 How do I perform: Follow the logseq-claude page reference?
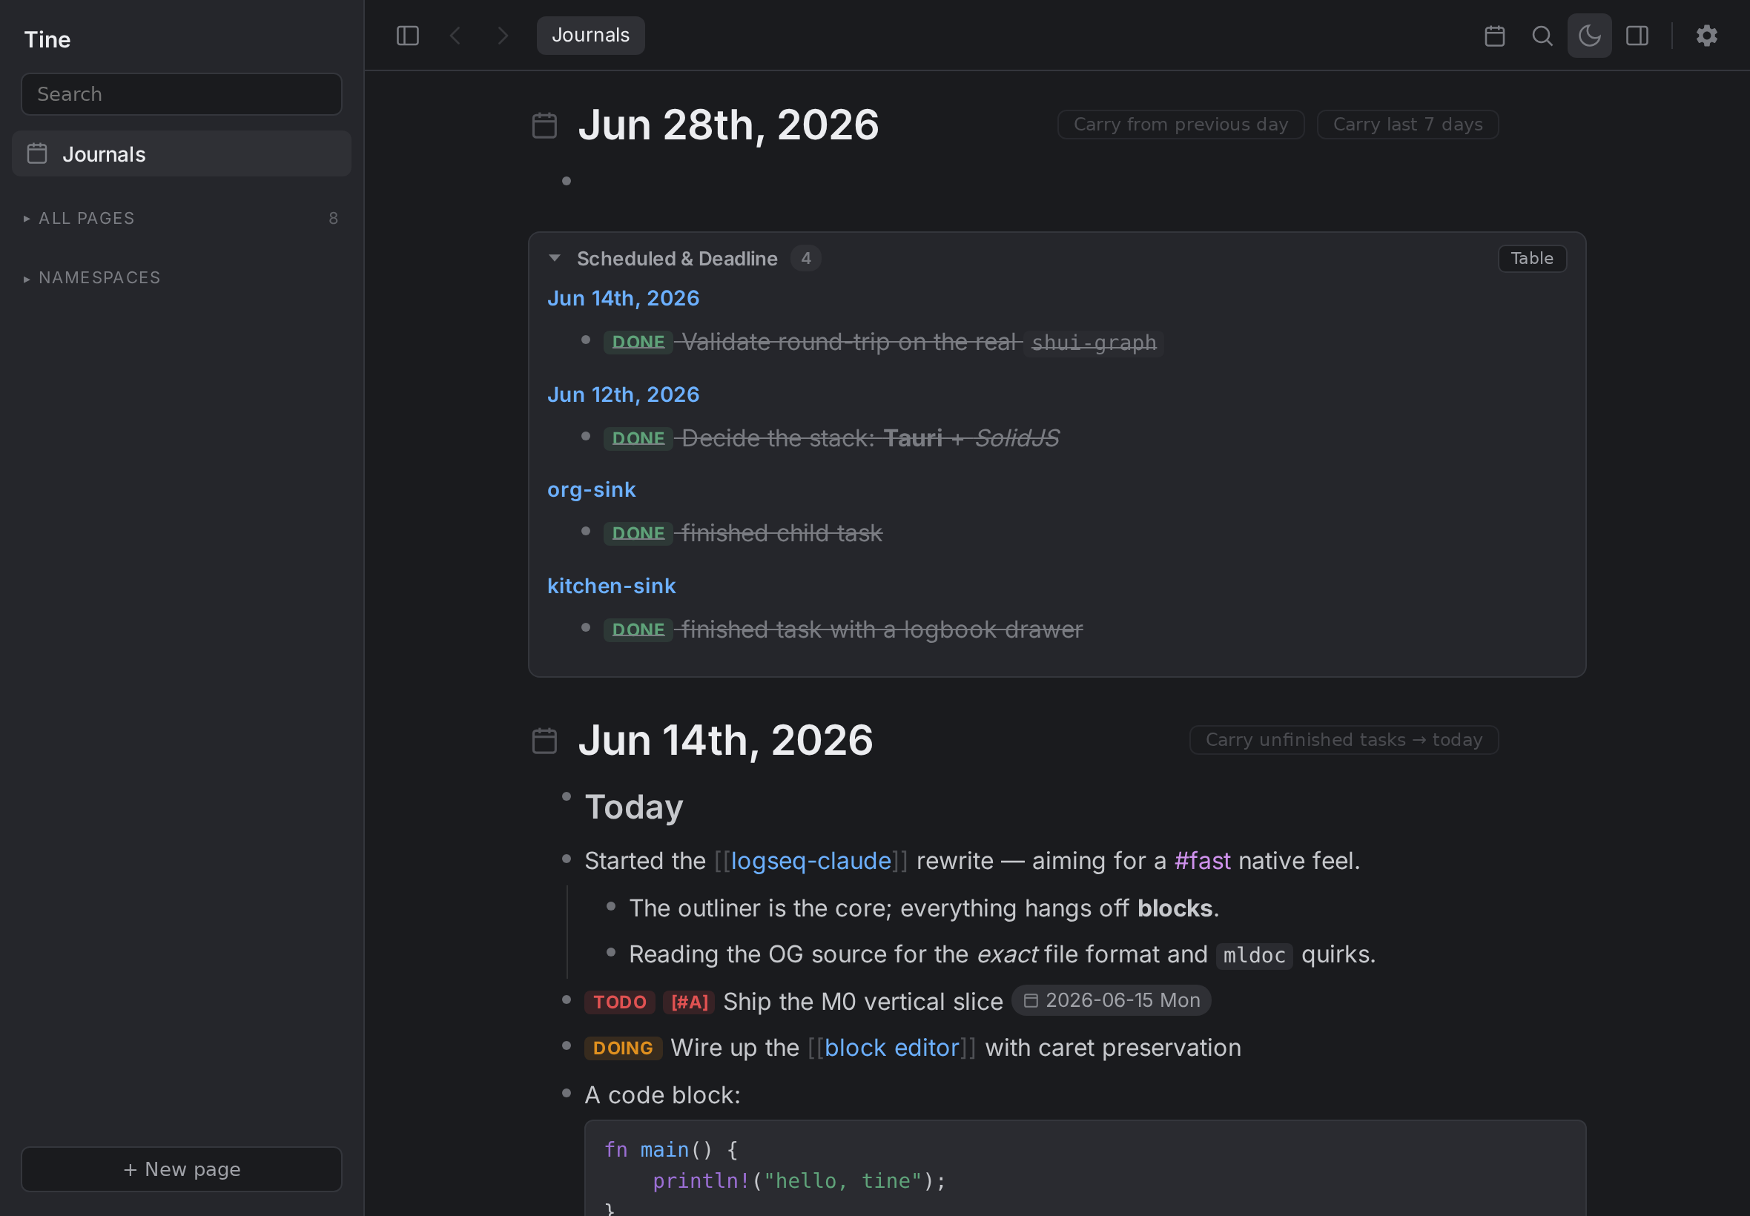coord(810,861)
